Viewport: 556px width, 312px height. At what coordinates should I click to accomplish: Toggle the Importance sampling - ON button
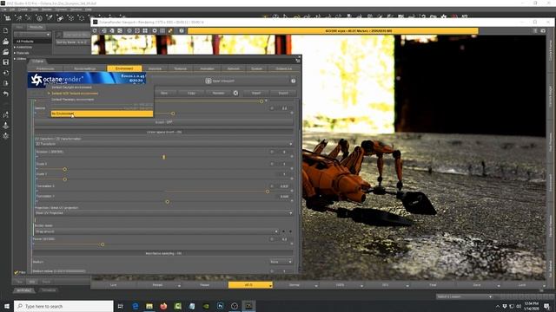[164, 253]
